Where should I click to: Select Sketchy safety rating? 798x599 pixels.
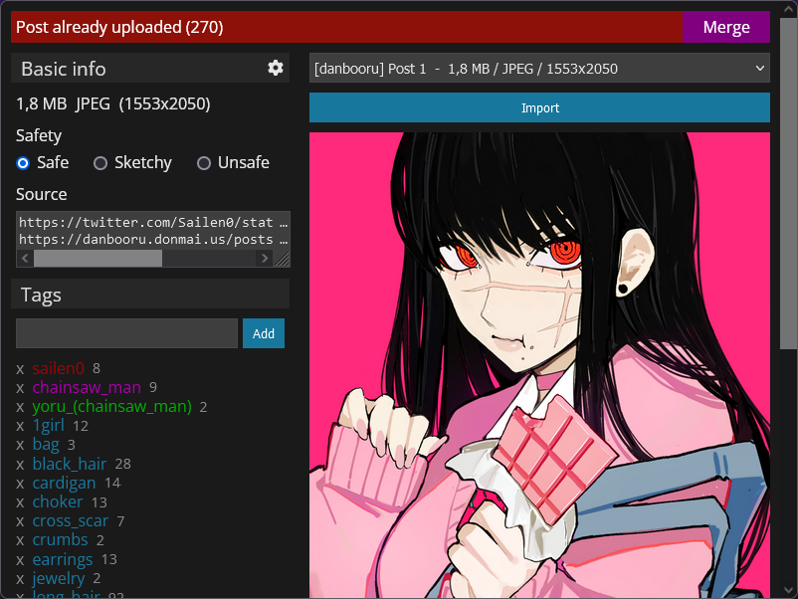tap(100, 163)
